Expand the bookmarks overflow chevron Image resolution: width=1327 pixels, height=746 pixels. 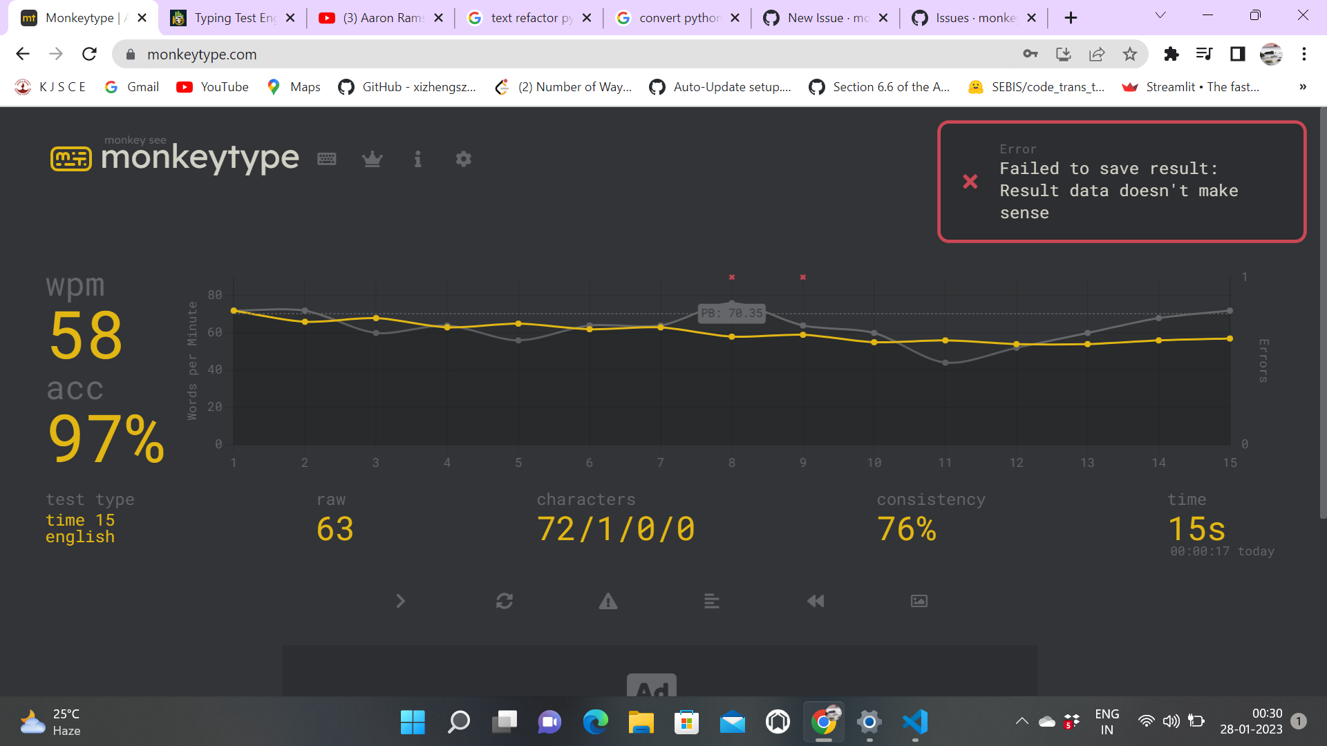click(1303, 87)
